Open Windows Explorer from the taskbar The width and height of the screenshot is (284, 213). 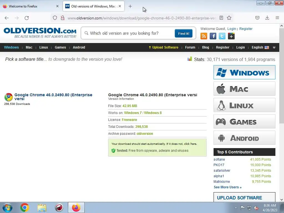click(x=42, y=208)
